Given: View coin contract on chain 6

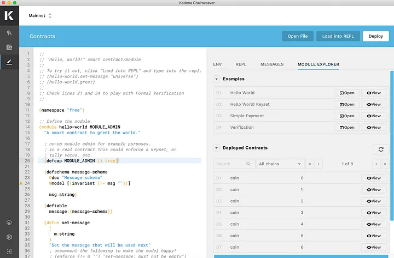Looking at the screenshot, I should [374, 247].
